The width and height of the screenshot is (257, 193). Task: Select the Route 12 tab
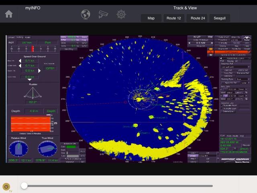pyautogui.click(x=174, y=18)
